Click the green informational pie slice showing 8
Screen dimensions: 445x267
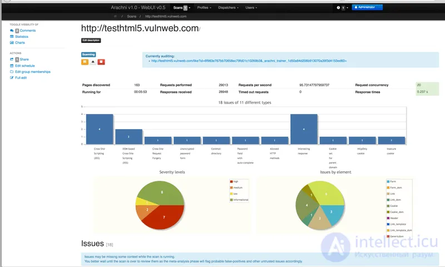pyautogui.click(x=161, y=192)
